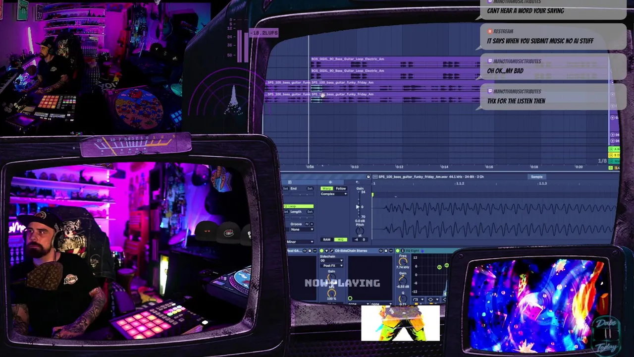This screenshot has width=634, height=357.
Task: Open Real GA device options menu icon
Action: pyautogui.click(x=315, y=251)
